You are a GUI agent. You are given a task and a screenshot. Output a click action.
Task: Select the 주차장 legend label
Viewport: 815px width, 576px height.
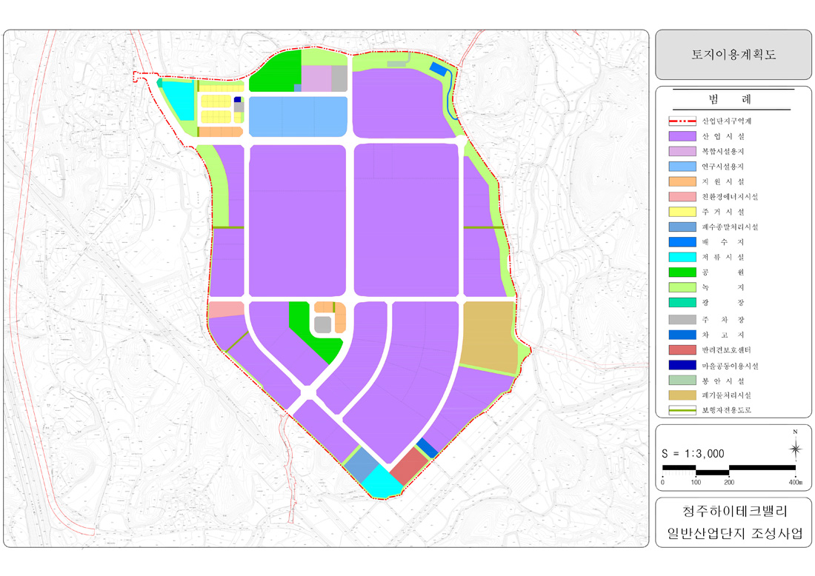[x=723, y=320]
